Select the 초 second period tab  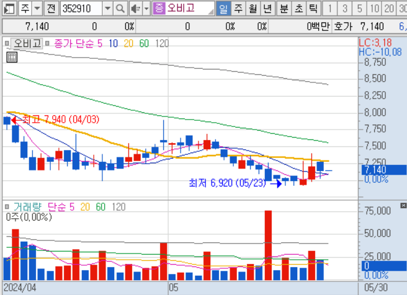(299, 9)
